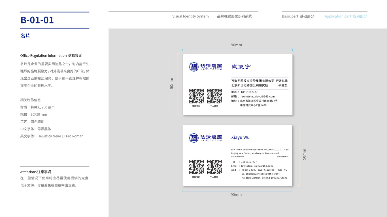Select the 龙图官网 QR code on the Chinese card
The height and width of the screenshot is (217, 387).
196,96
